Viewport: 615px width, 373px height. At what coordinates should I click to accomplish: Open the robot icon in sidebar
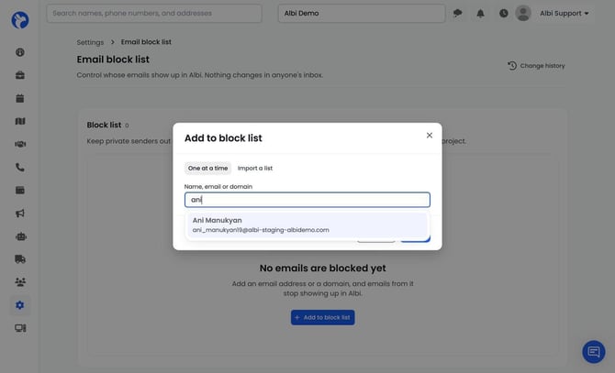click(20, 236)
